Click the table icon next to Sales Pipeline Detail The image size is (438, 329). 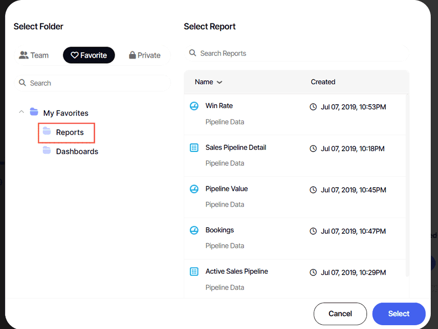tap(194, 148)
